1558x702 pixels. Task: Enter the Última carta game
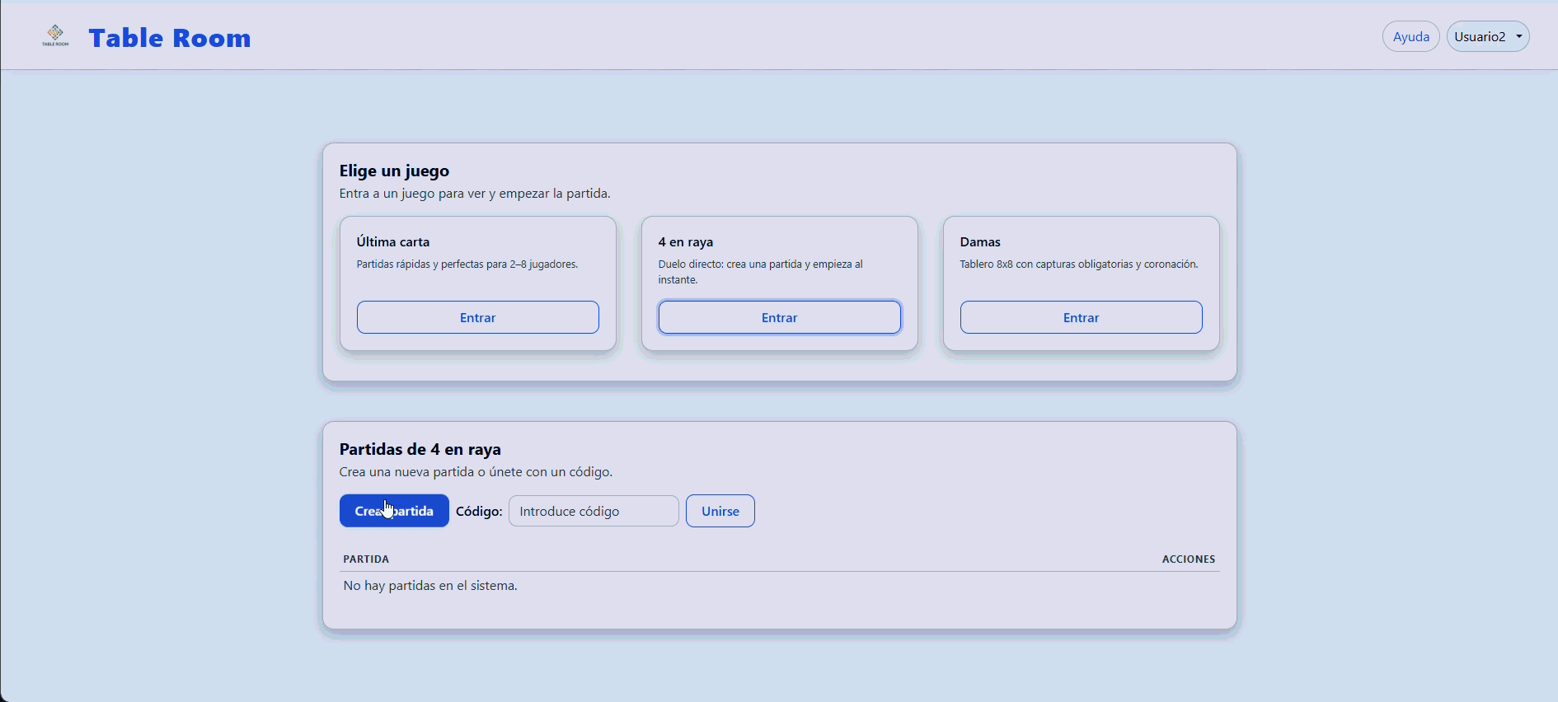point(477,317)
